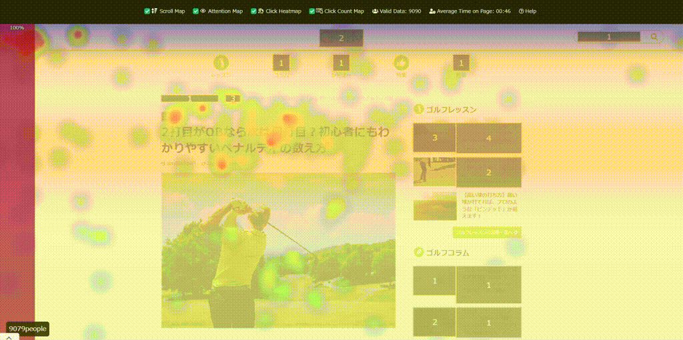
Task: Click the Valid Data: 9090 text
Action: [400, 11]
